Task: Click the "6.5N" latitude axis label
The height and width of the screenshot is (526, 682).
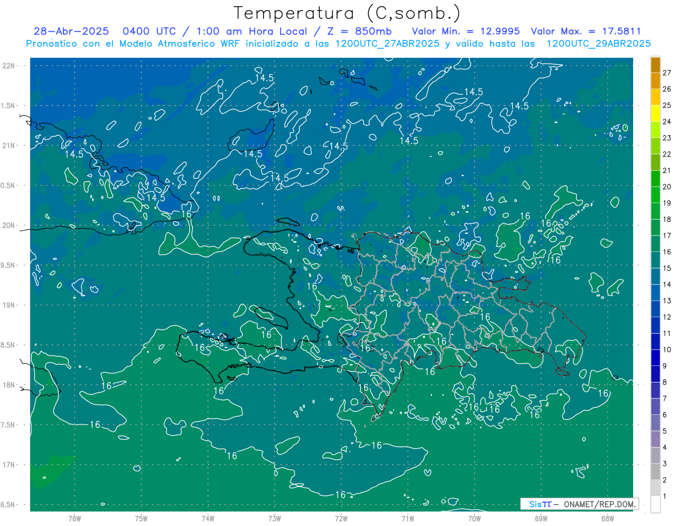Action: tap(8, 504)
